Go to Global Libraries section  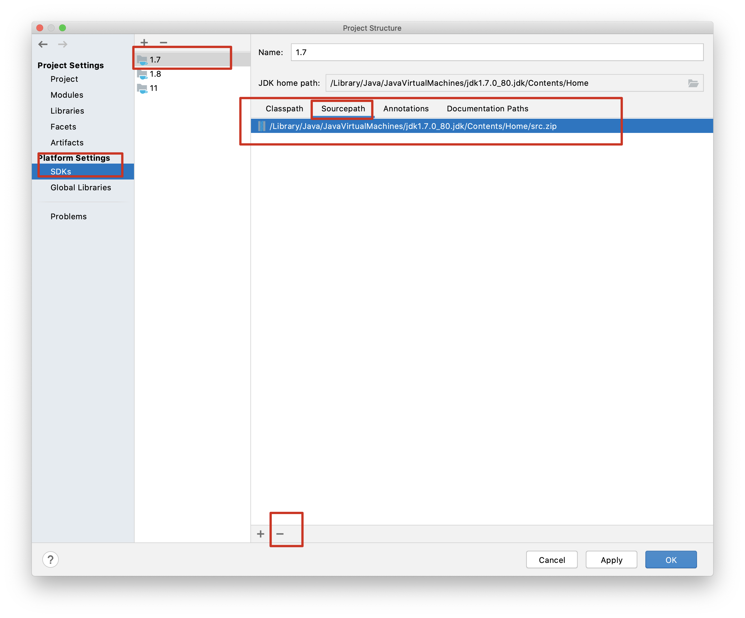tap(81, 187)
